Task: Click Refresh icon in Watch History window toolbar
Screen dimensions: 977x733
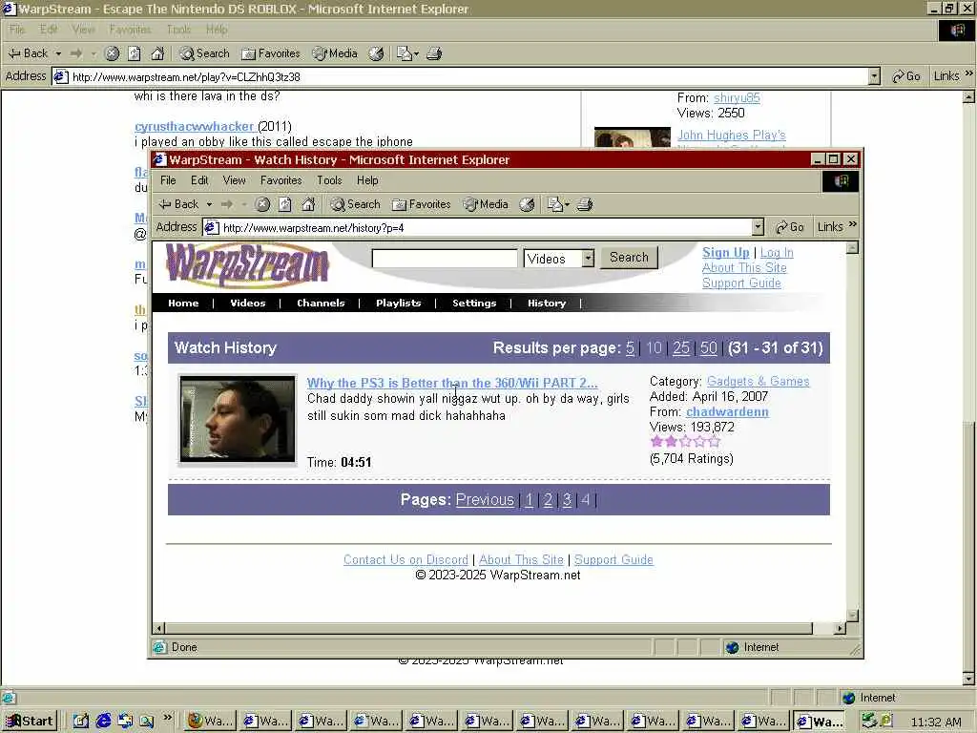Action: (284, 204)
